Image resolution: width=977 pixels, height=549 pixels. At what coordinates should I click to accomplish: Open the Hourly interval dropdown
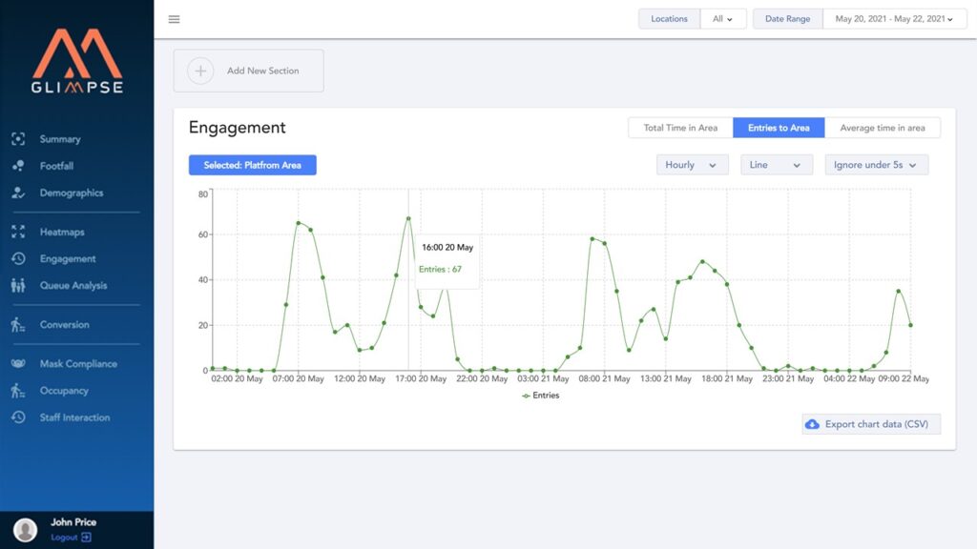coord(692,165)
